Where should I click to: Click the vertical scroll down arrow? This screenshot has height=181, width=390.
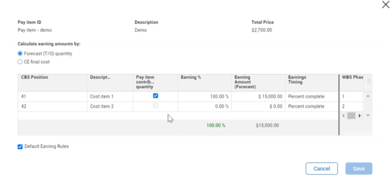(x=368, y=115)
